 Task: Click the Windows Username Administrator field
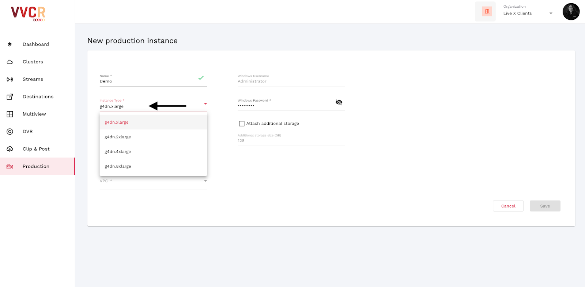[291, 80]
